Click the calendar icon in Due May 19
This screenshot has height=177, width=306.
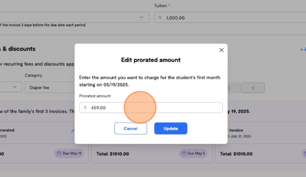pos(59,154)
